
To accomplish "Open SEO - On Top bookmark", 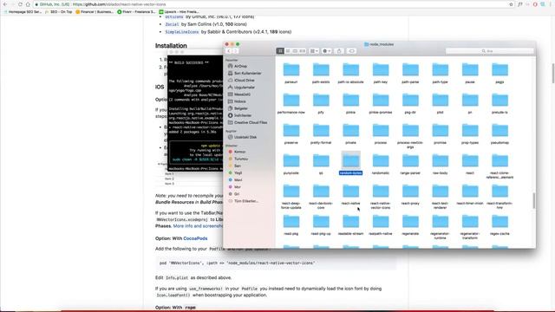I will 59,11.
